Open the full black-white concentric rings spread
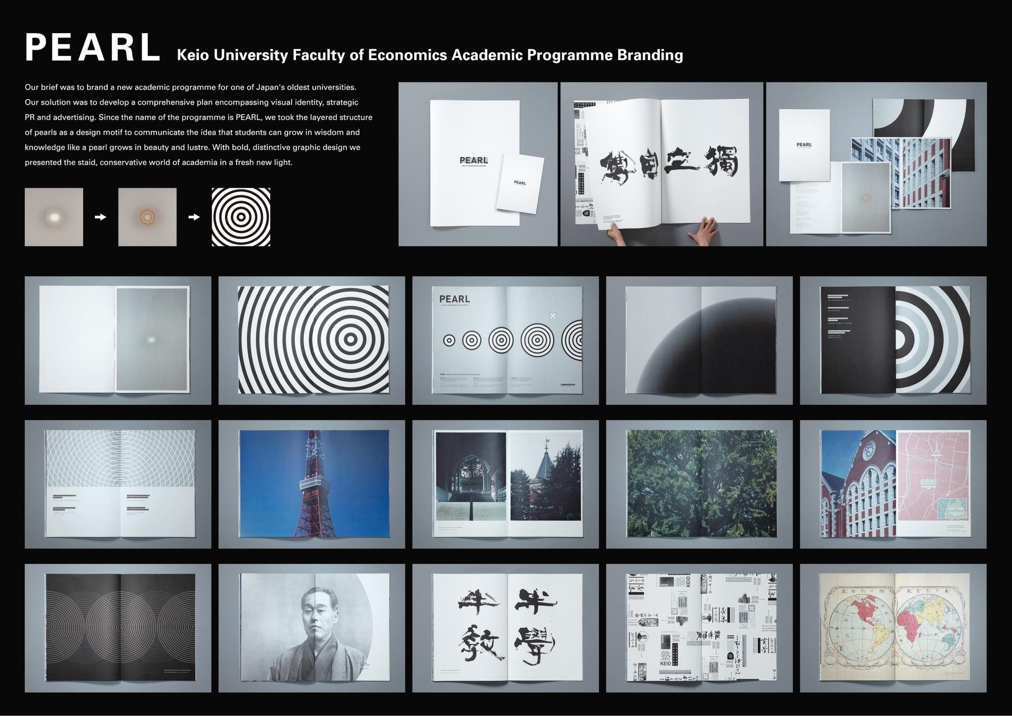Viewport: 1012px width, 716px height. click(312, 340)
